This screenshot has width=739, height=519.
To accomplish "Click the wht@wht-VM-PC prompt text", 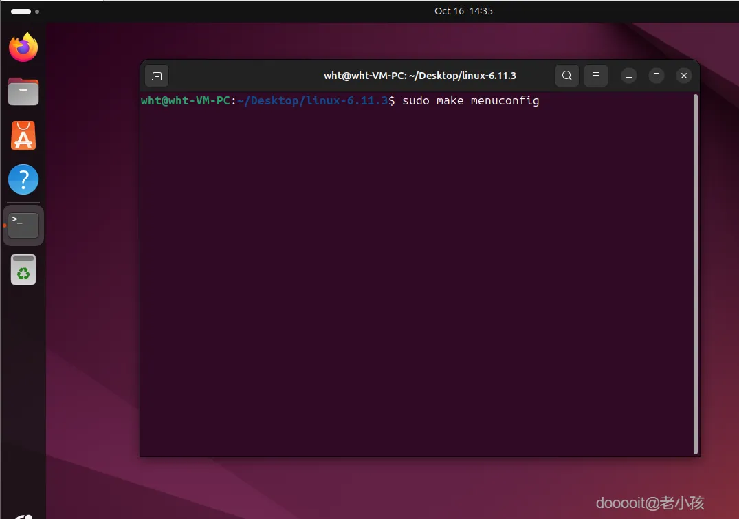I will [x=185, y=100].
